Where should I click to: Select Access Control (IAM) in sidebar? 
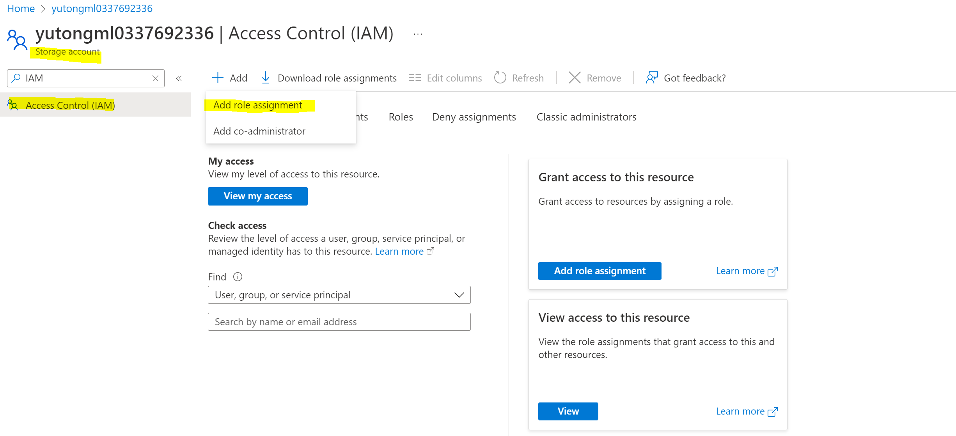pyautogui.click(x=95, y=105)
